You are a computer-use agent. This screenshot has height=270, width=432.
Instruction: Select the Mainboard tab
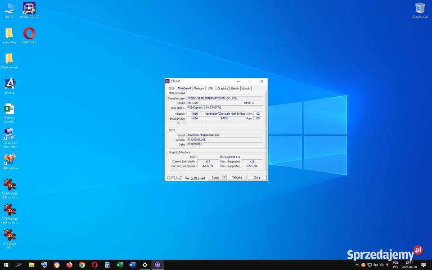click(x=184, y=88)
